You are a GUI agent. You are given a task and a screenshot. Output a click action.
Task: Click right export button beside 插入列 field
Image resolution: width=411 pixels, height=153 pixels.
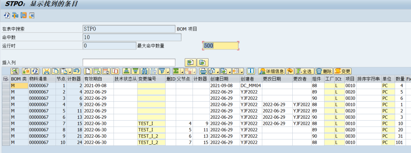point(202,62)
